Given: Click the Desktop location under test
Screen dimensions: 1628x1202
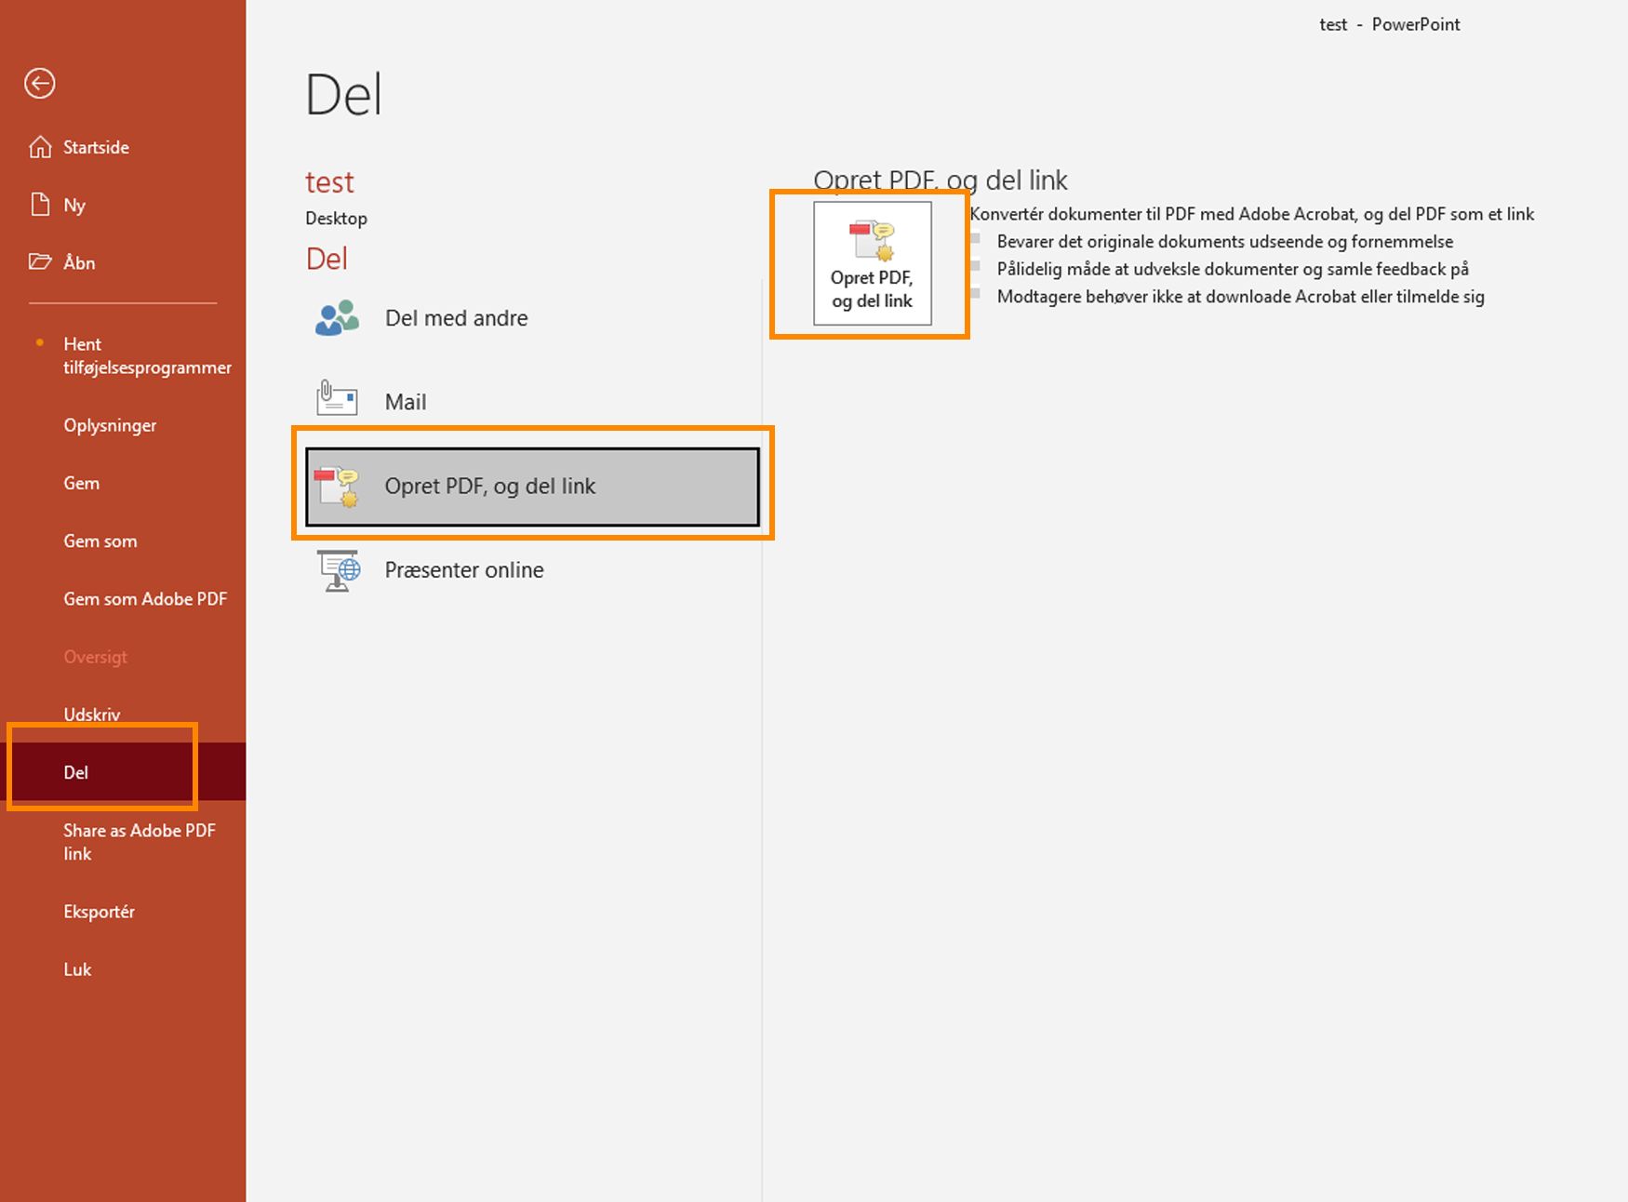Looking at the screenshot, I should [x=336, y=218].
